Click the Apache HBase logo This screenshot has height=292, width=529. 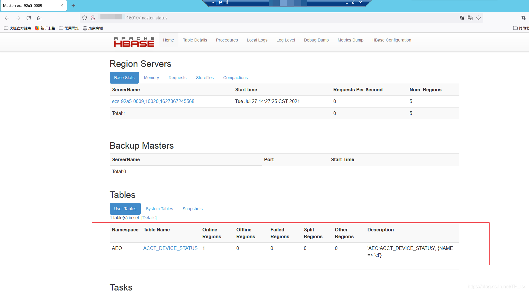pos(134,42)
